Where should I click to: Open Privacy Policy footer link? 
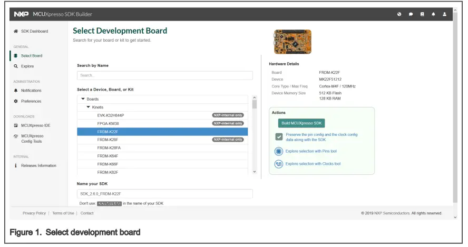34,213
